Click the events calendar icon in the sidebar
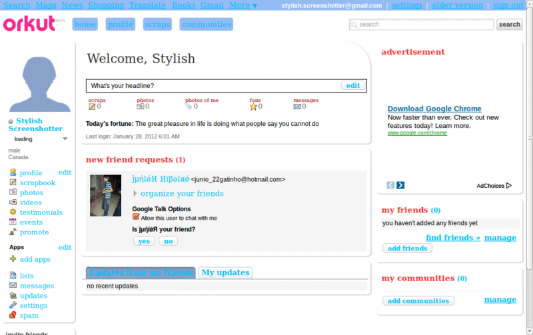This screenshot has height=335, width=533. 13,222
